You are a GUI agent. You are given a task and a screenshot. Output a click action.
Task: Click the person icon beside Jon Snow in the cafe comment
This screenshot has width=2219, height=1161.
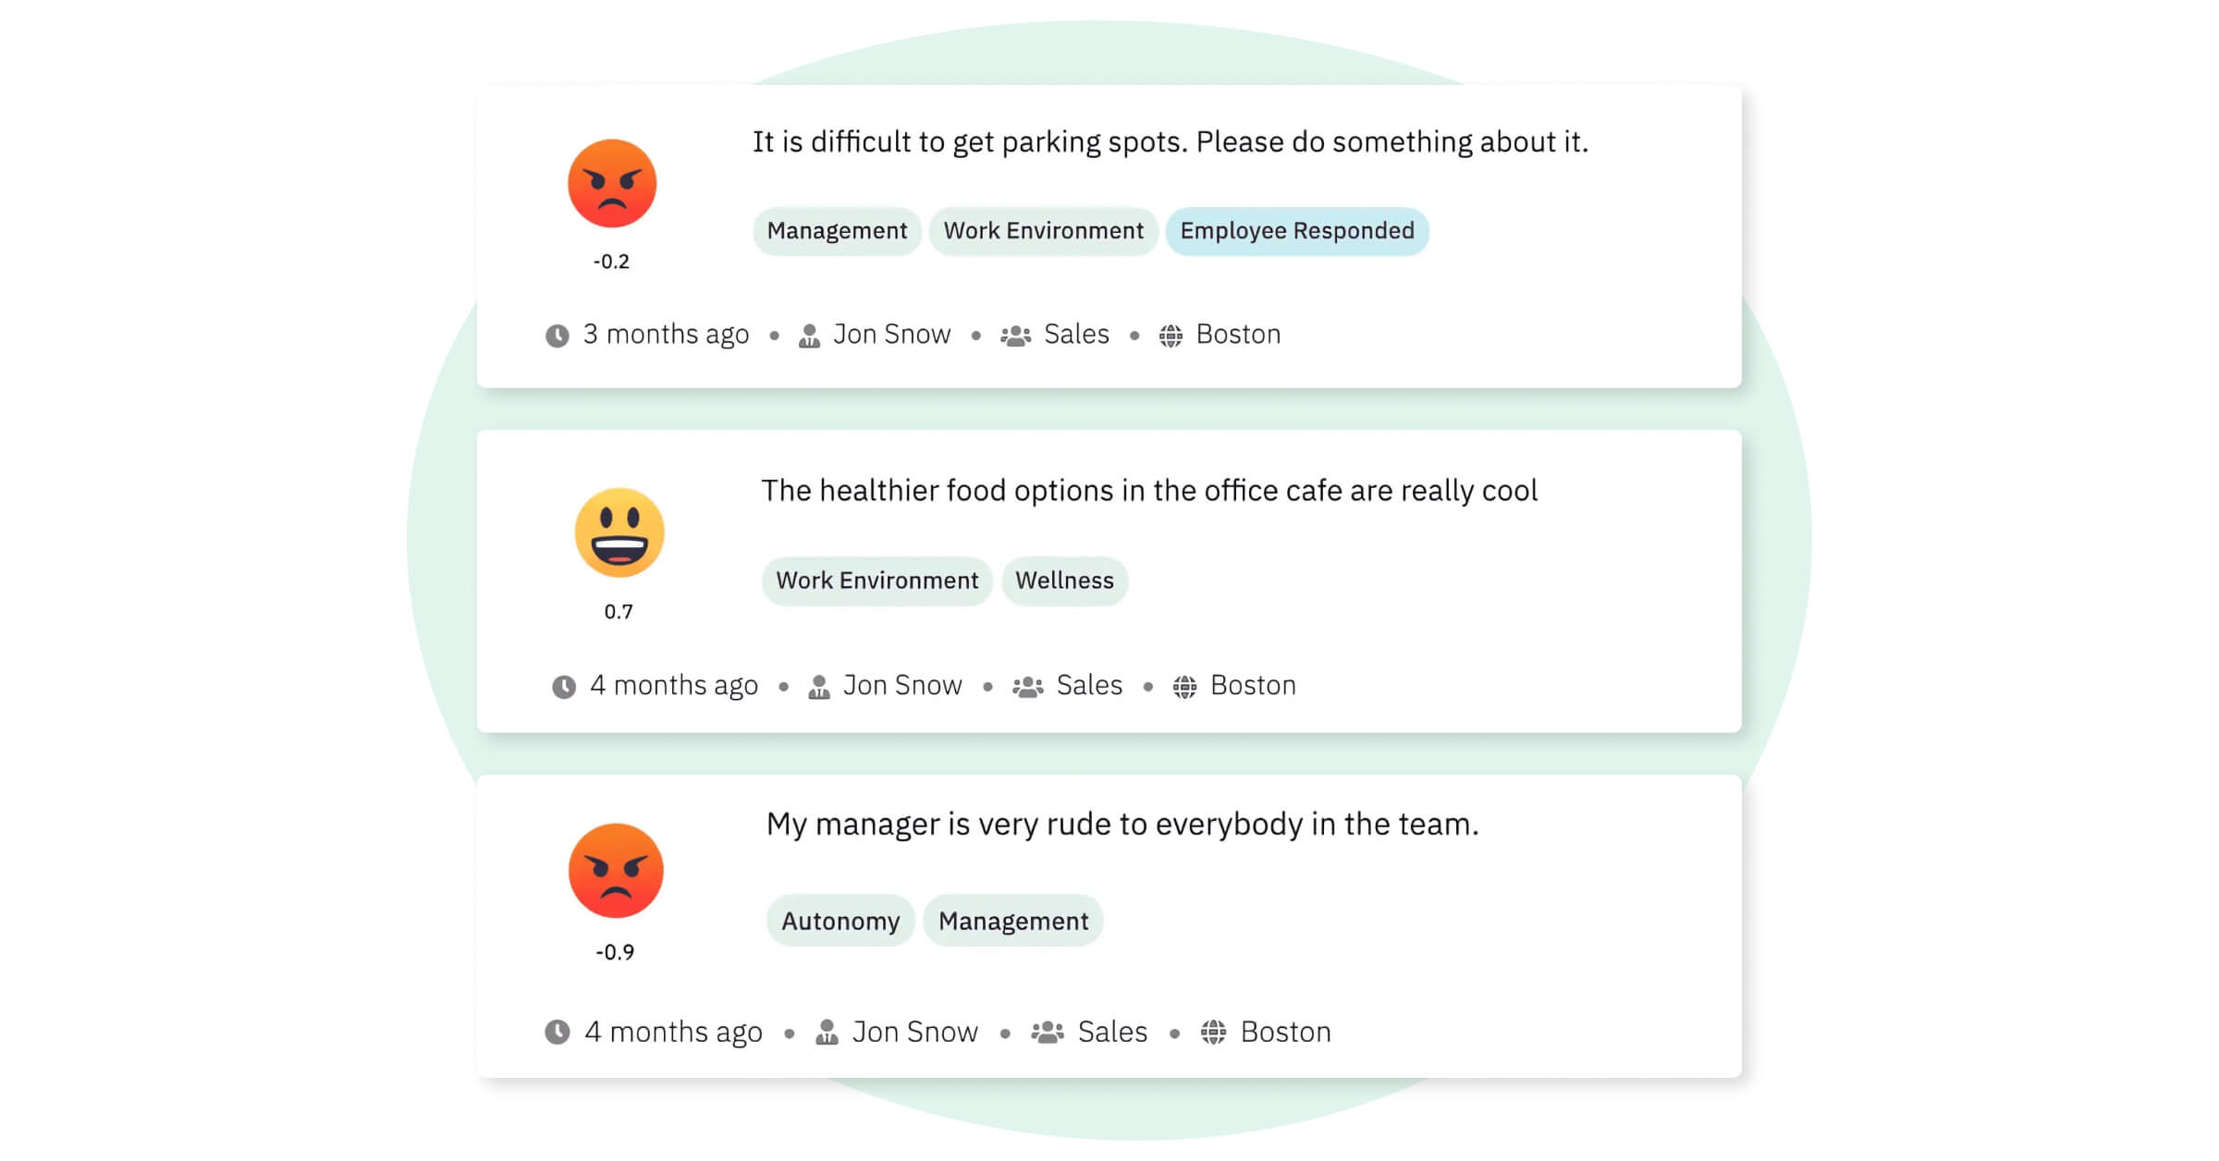tap(818, 687)
